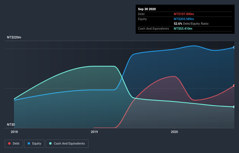The height and width of the screenshot is (153, 239).
Task: Click the NT$220m axis label
Action: pos(14,37)
